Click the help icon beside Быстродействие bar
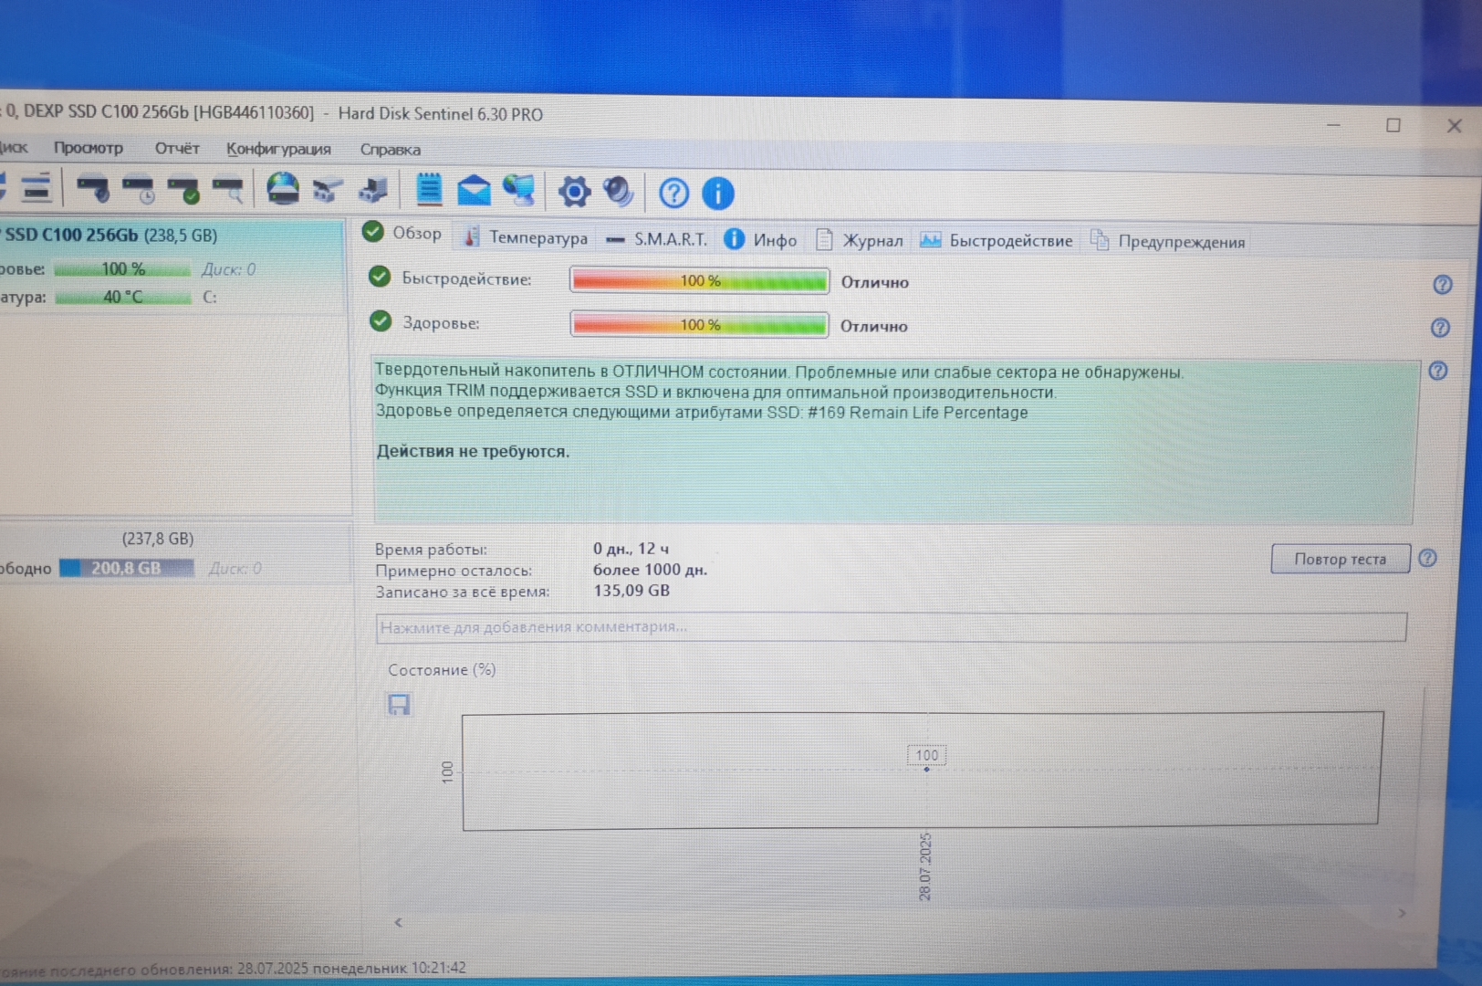This screenshot has height=986, width=1482. coord(1443,285)
